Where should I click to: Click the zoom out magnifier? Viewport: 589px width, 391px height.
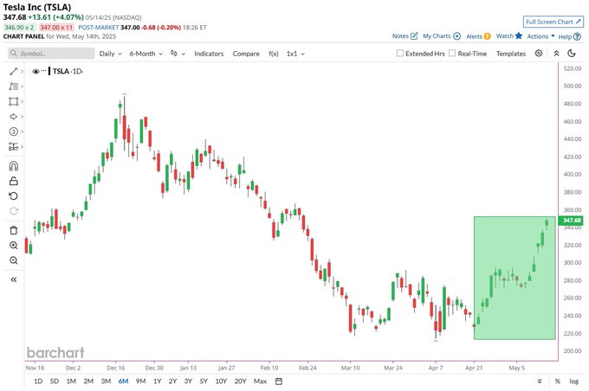click(x=14, y=260)
